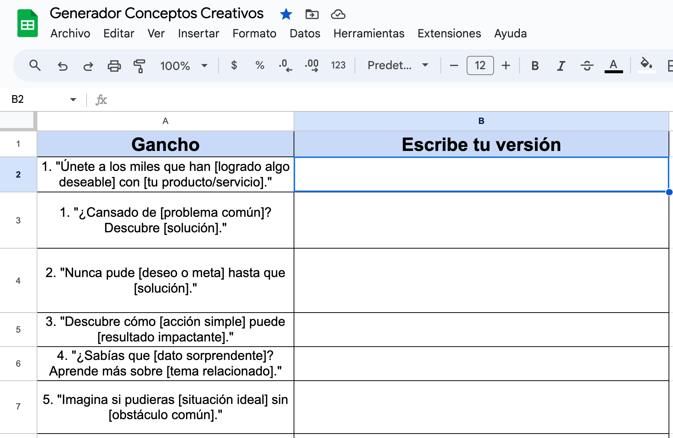Increase font size with plus button
The height and width of the screenshot is (438, 673).
coord(506,65)
